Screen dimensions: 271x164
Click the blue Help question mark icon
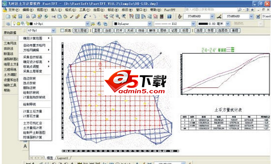(169, 16)
